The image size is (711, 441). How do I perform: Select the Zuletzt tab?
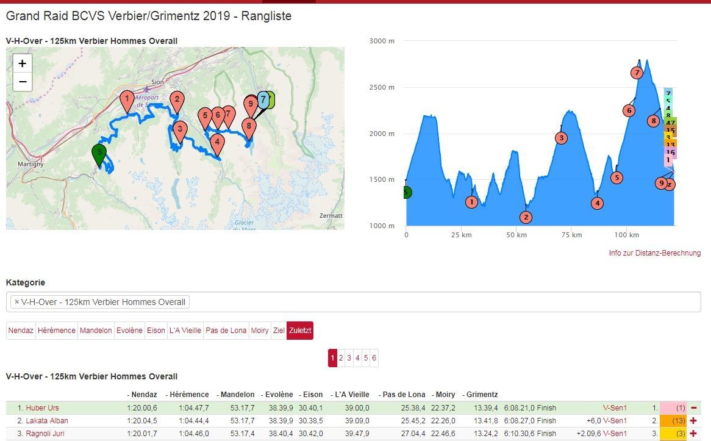pos(300,331)
